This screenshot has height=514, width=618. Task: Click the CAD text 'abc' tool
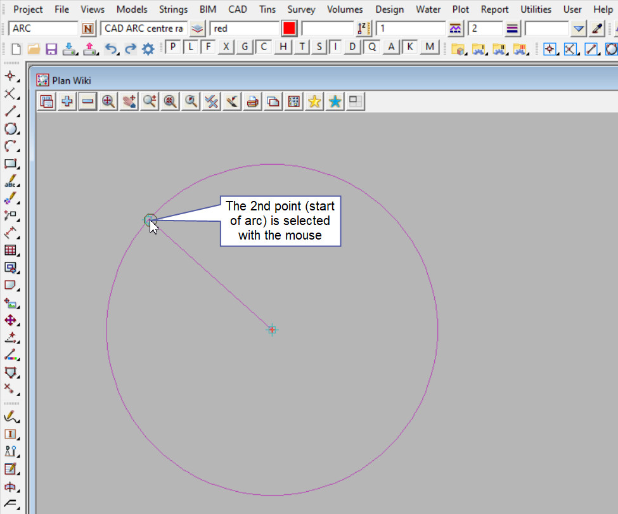point(10,181)
